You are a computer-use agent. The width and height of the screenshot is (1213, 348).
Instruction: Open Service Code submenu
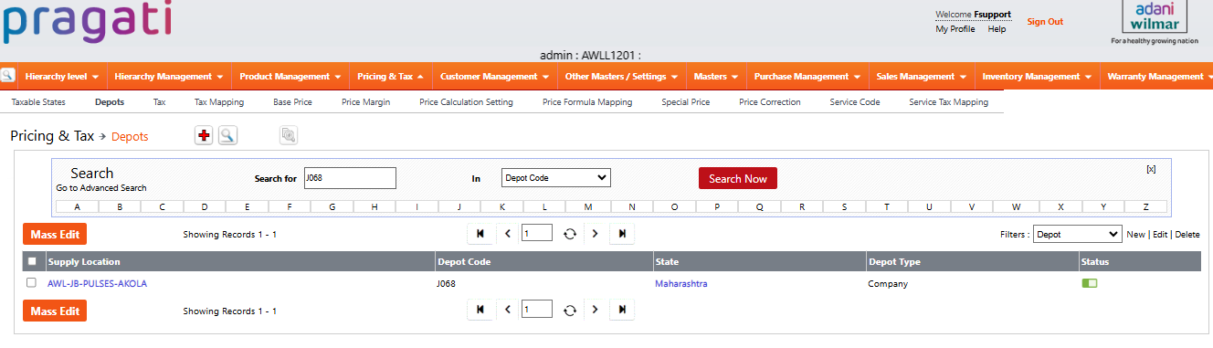pyautogui.click(x=855, y=102)
